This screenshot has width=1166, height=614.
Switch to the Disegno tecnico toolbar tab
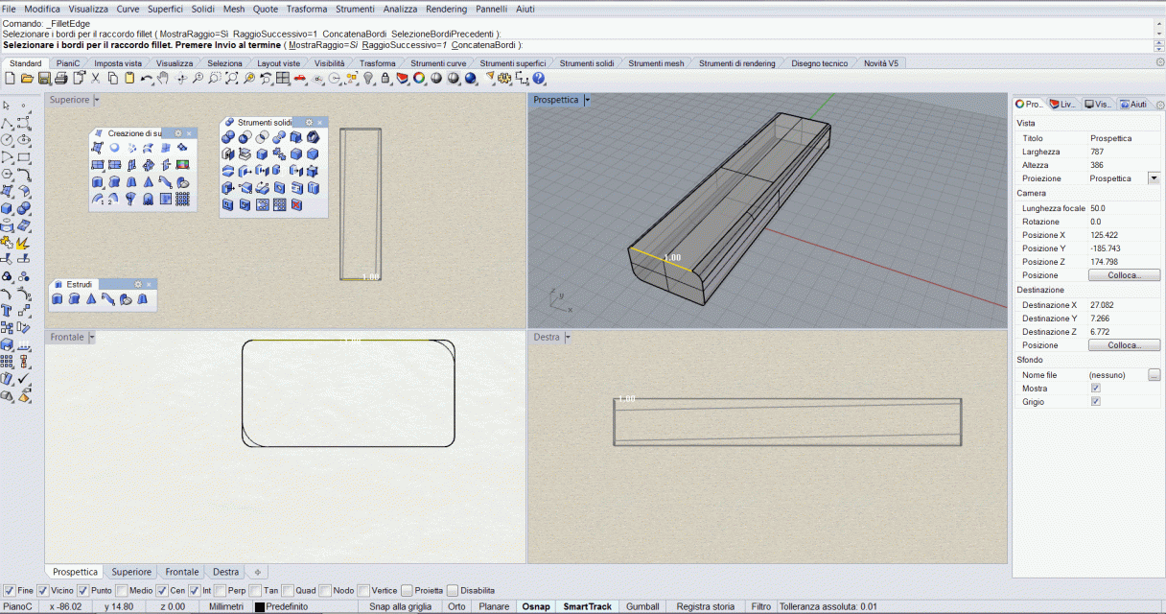coord(819,63)
